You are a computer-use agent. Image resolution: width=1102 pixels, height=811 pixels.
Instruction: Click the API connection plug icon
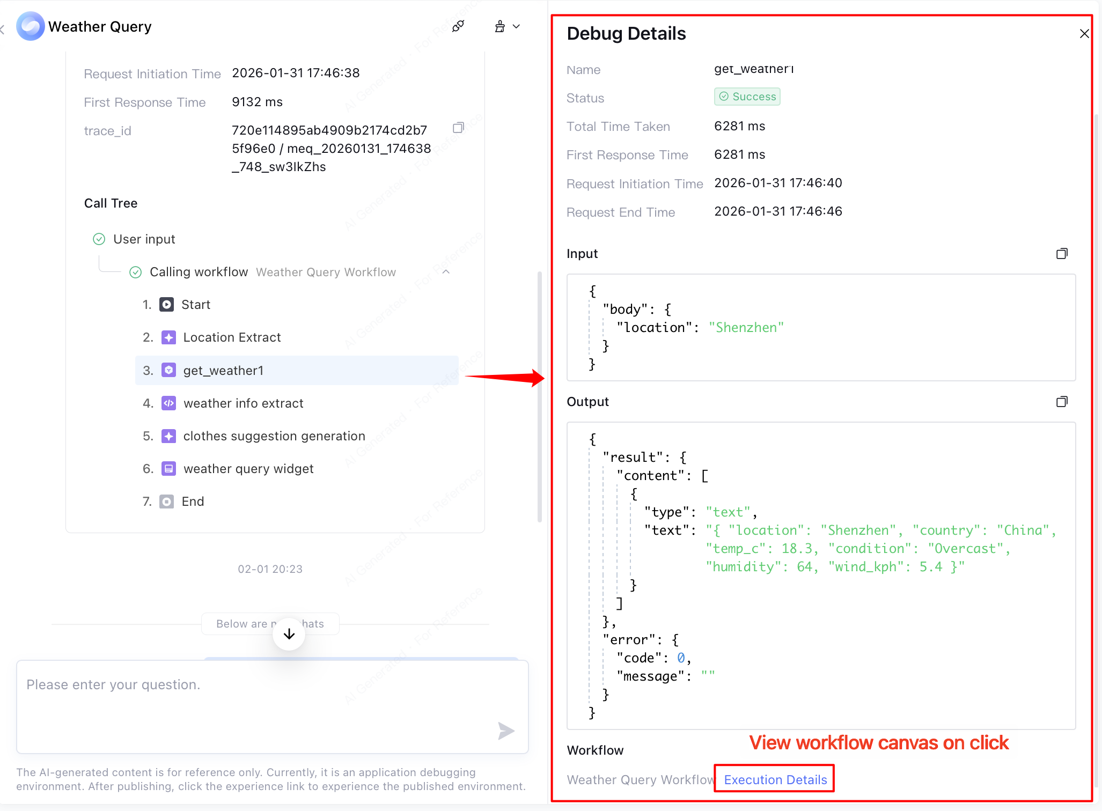click(x=458, y=26)
